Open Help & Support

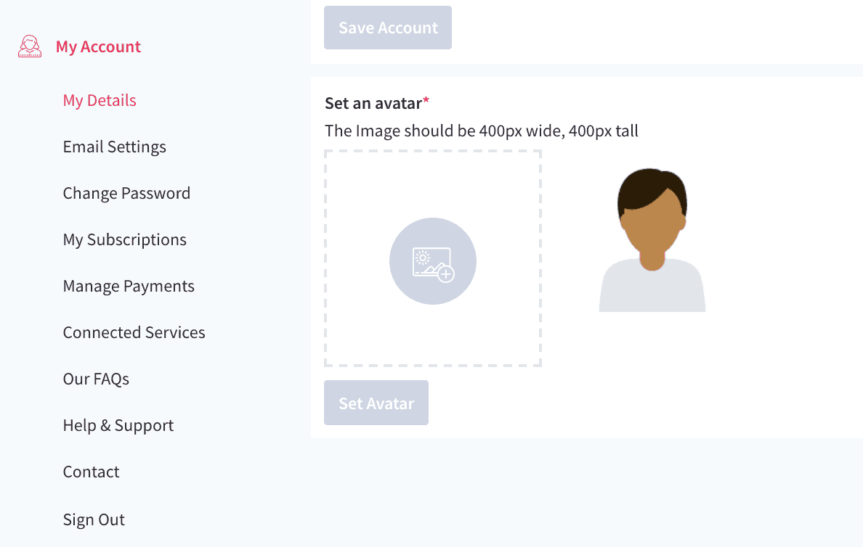118,425
